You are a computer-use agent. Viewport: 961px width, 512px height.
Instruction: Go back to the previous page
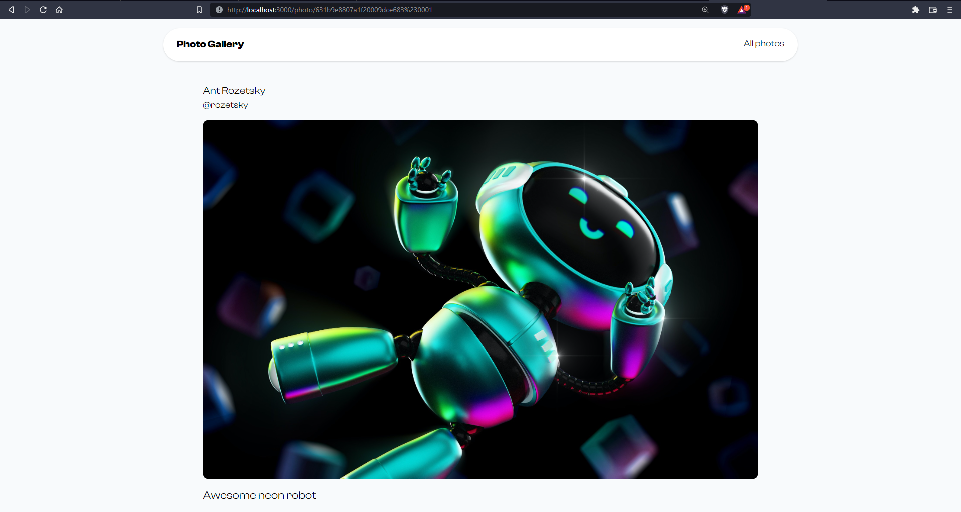[x=11, y=10]
